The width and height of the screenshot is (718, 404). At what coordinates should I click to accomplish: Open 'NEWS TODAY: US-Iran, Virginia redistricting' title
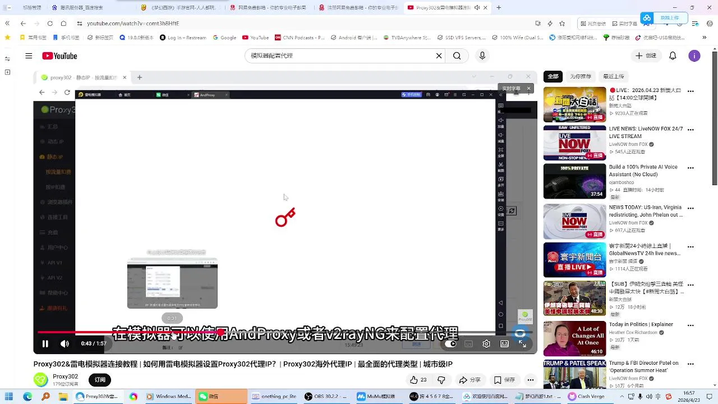coord(646,210)
